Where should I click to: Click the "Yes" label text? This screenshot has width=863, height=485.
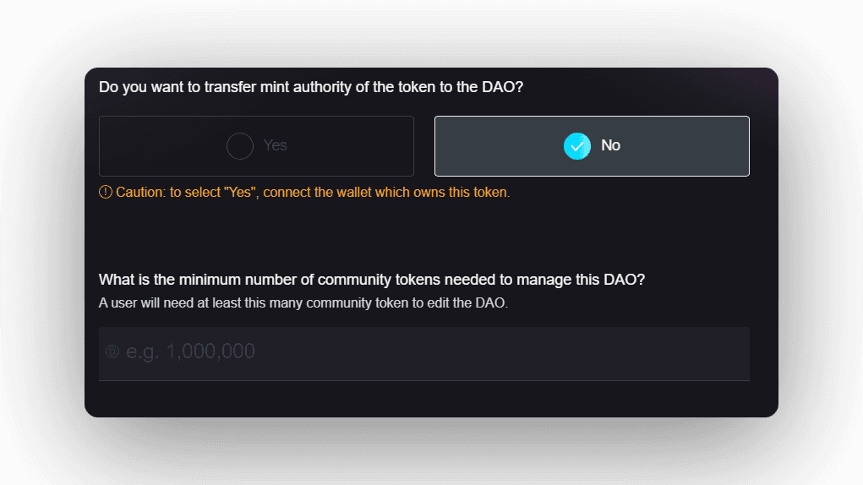276,145
